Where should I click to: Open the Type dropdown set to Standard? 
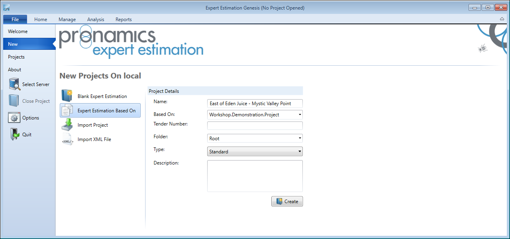[x=299, y=152]
